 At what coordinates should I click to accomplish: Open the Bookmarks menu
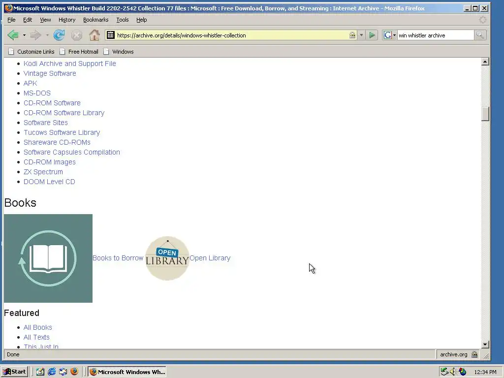pos(96,20)
